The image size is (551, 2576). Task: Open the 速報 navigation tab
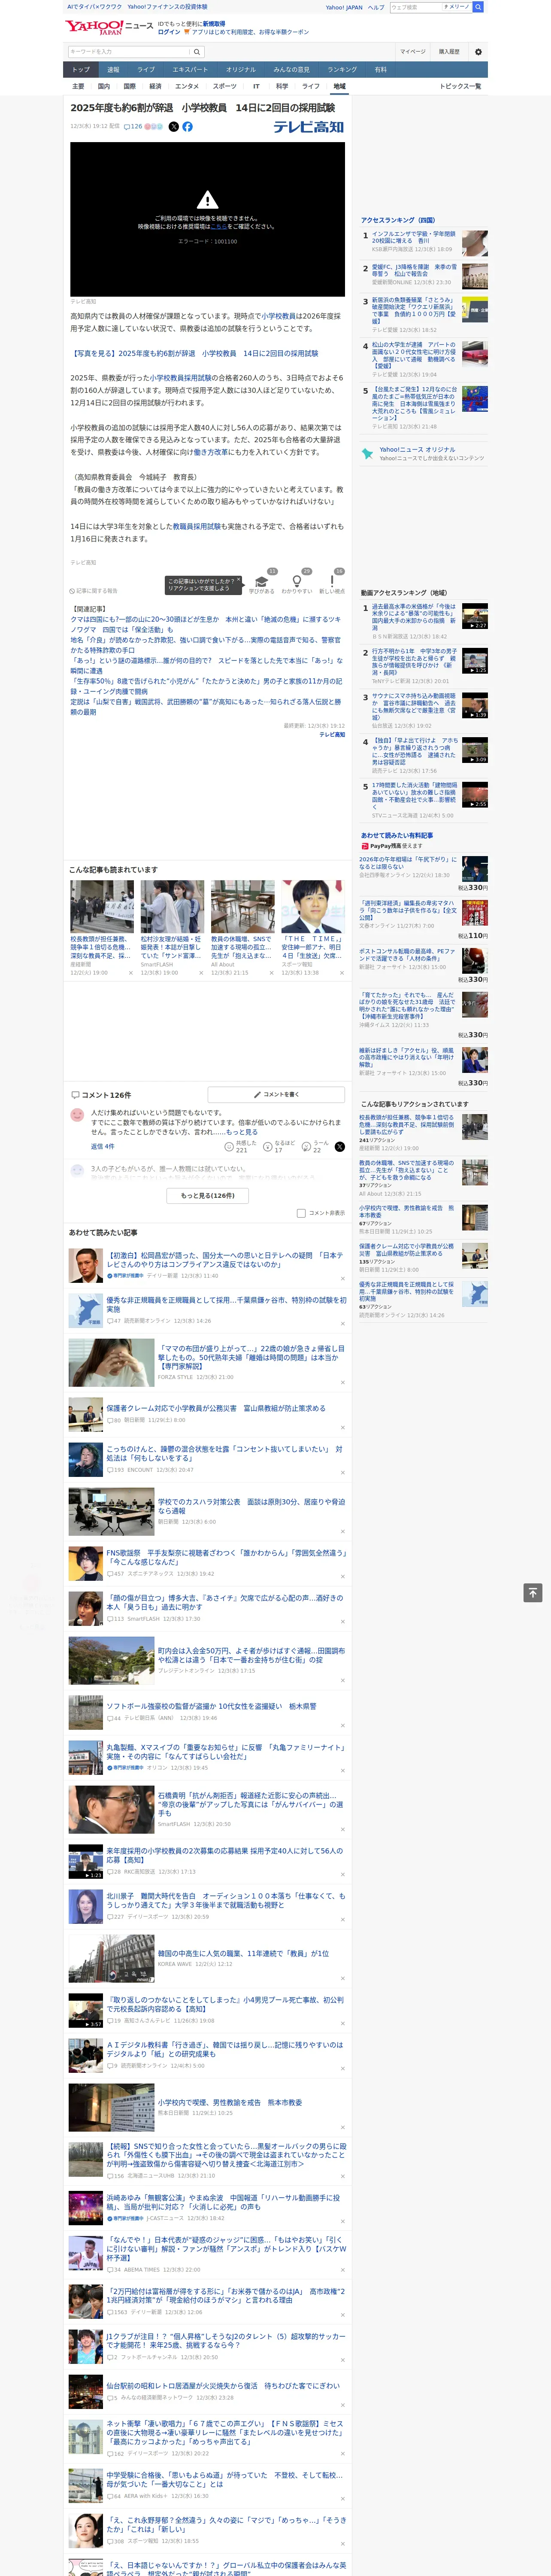(x=113, y=70)
